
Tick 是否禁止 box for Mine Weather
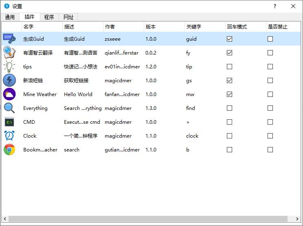point(270,94)
